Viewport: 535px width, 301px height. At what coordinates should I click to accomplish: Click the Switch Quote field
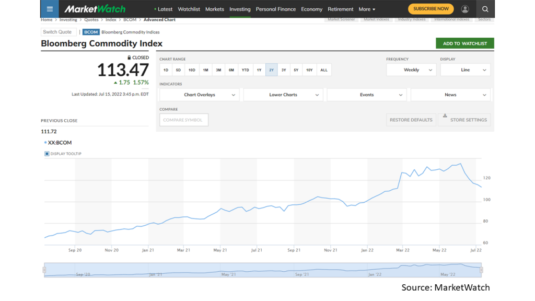pos(59,32)
